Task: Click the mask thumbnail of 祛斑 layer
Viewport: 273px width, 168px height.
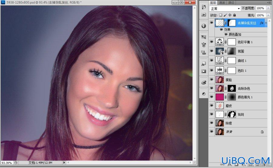Action: pyautogui.click(x=232, y=115)
